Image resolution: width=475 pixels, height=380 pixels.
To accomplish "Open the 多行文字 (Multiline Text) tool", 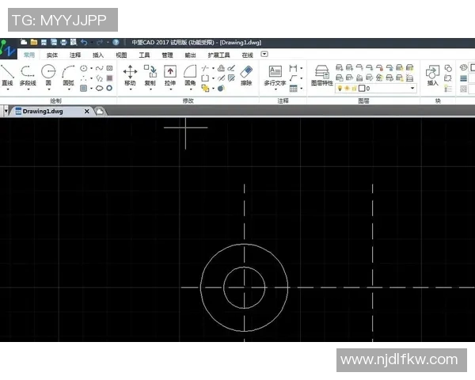I will click(275, 74).
